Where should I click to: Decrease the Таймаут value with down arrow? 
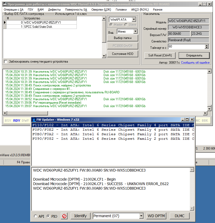click(207, 48)
